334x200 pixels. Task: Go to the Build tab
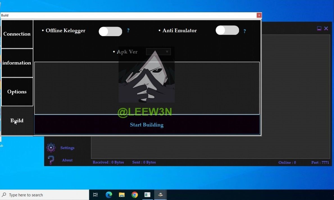[17, 121]
